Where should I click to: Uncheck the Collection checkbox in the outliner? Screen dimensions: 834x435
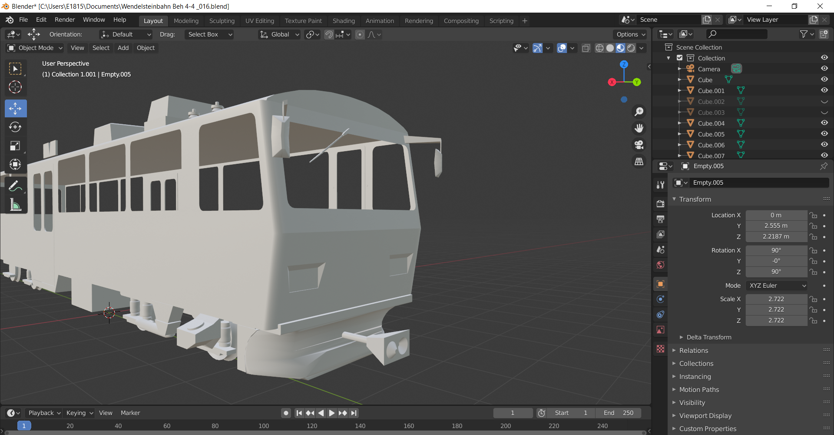click(680, 58)
